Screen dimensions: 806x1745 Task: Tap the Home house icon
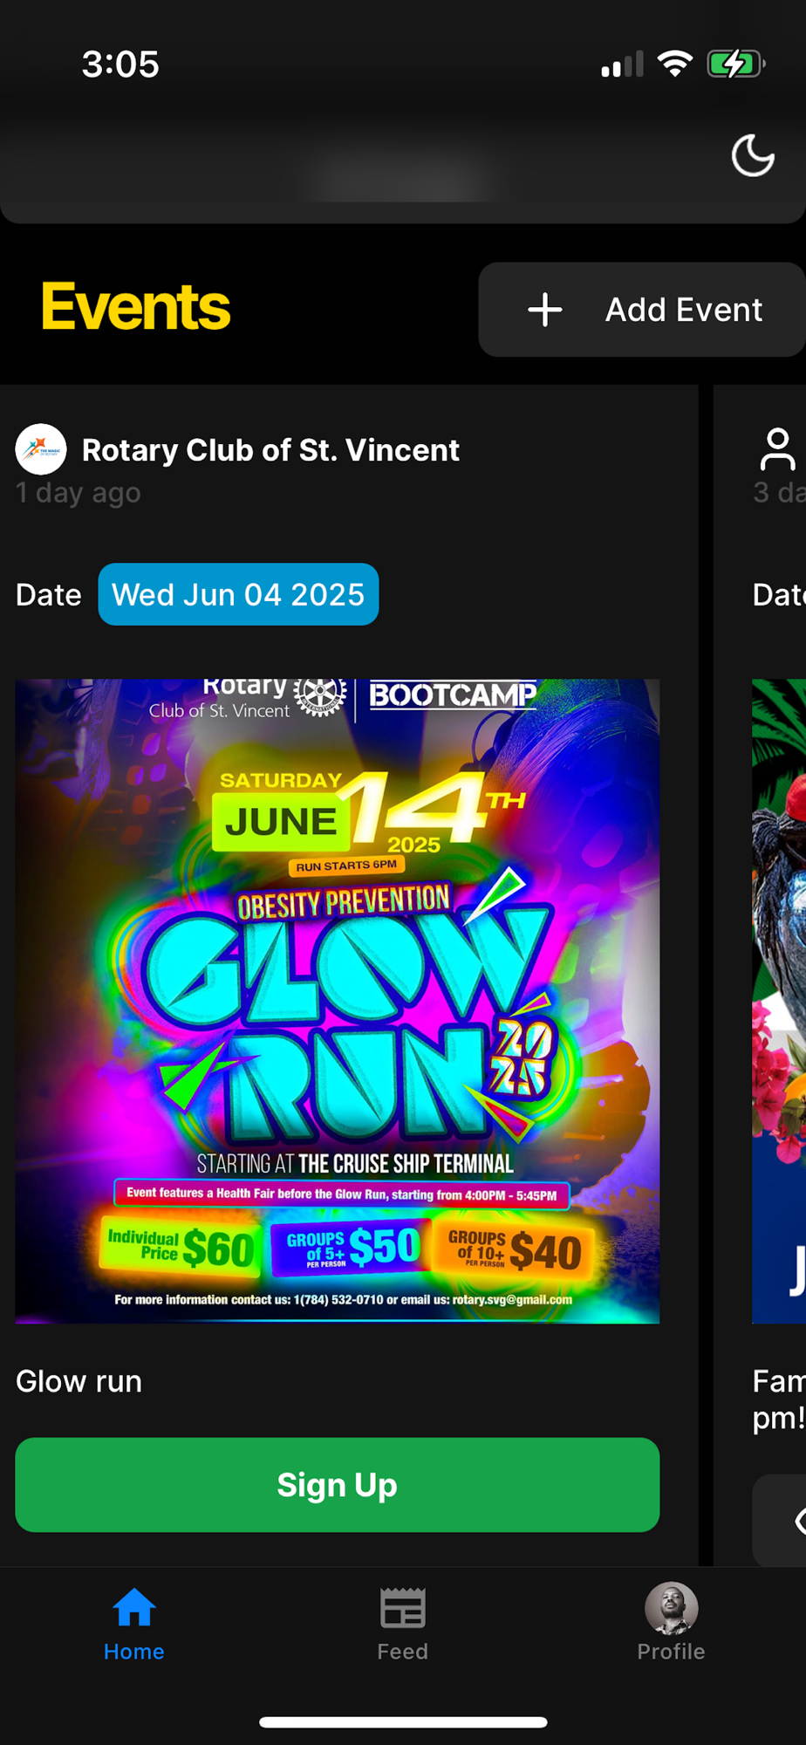[134, 1608]
